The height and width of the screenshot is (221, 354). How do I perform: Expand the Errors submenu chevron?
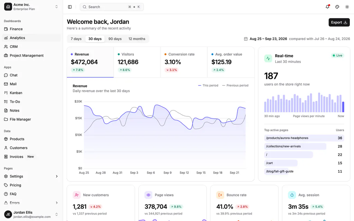click(x=57, y=203)
